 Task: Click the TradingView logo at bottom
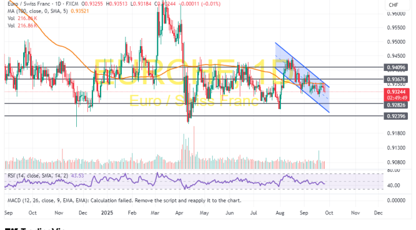click(35, 229)
